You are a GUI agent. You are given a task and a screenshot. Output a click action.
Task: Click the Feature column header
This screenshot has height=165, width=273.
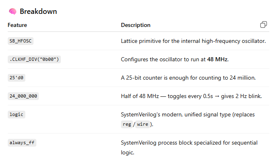(x=17, y=25)
